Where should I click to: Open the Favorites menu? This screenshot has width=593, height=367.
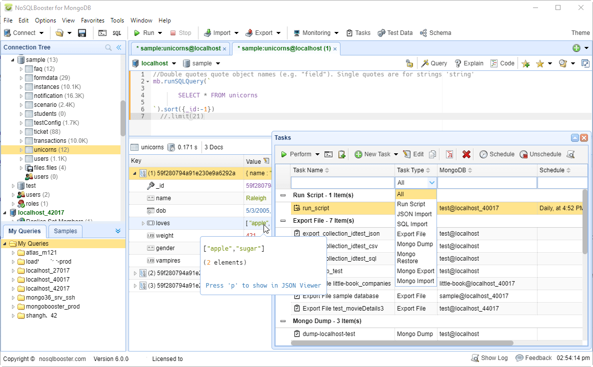tap(92, 20)
